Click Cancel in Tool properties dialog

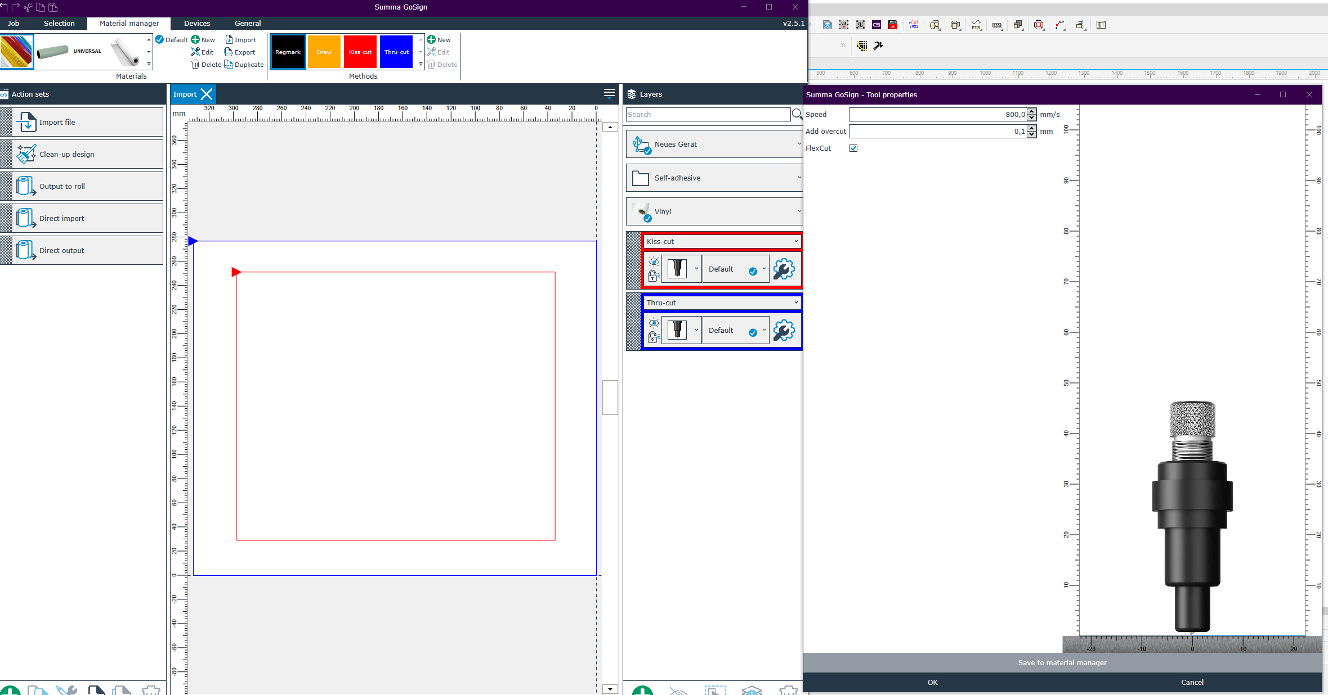[x=1192, y=682]
